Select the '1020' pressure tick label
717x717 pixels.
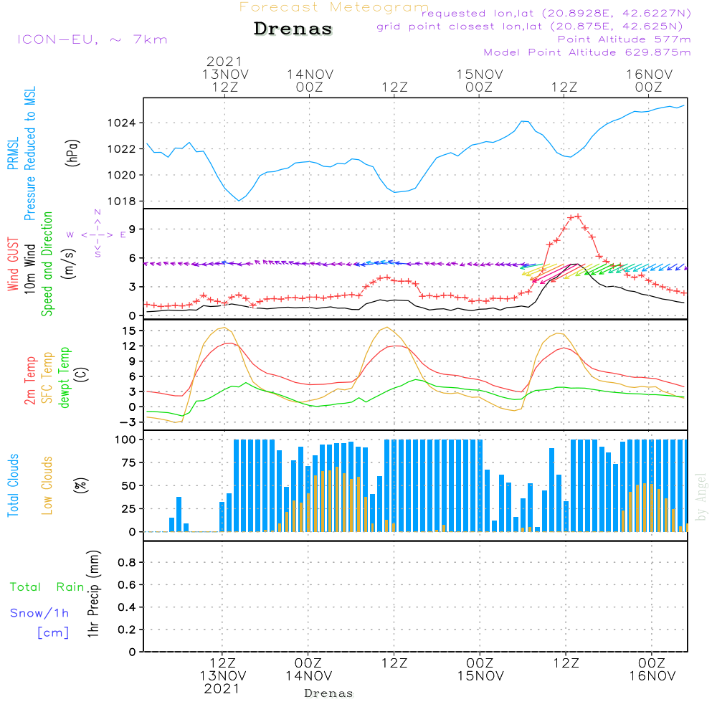click(x=121, y=175)
